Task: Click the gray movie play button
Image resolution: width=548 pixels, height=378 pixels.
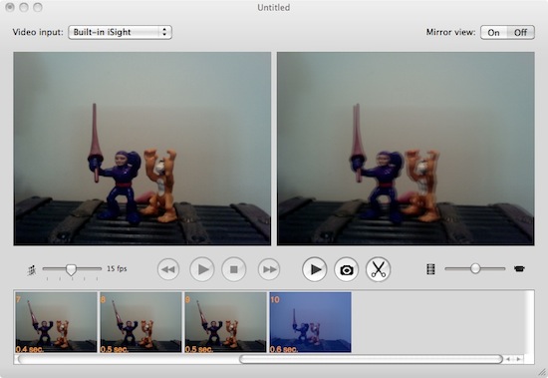Action: pos(202,269)
